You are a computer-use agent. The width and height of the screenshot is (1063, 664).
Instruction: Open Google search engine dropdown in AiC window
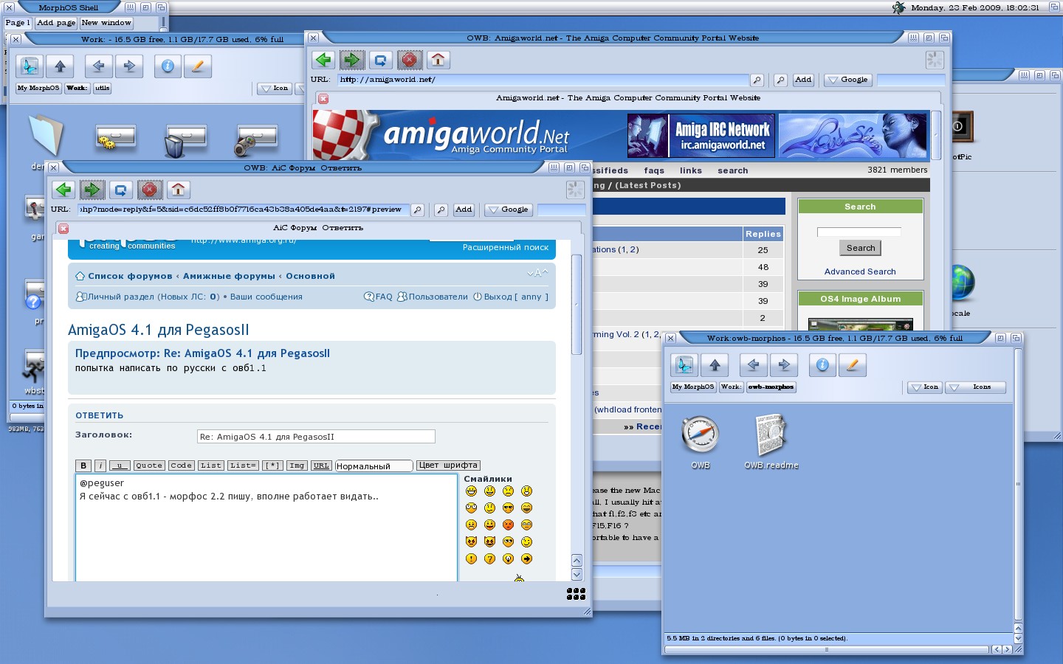coord(508,210)
